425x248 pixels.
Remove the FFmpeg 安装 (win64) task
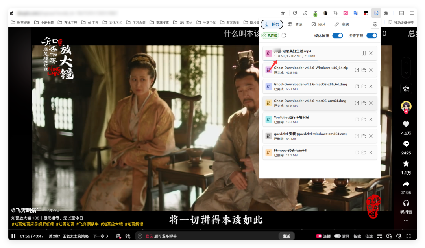coord(371,152)
